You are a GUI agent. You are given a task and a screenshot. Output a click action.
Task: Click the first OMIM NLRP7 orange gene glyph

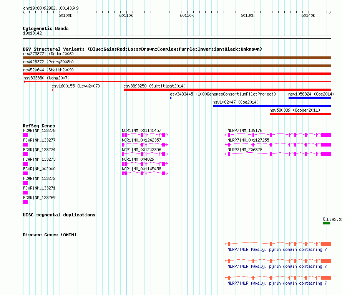click(278, 244)
